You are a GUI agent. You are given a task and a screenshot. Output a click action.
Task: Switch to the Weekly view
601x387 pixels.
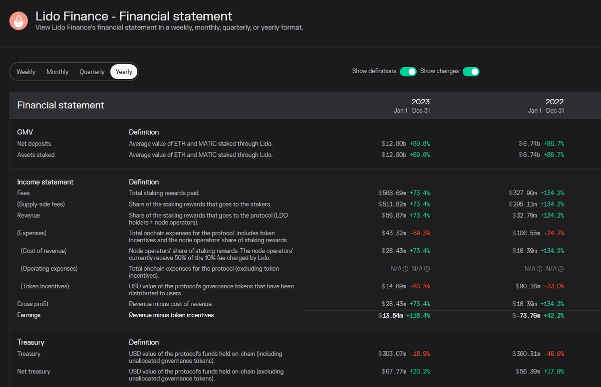coord(26,72)
